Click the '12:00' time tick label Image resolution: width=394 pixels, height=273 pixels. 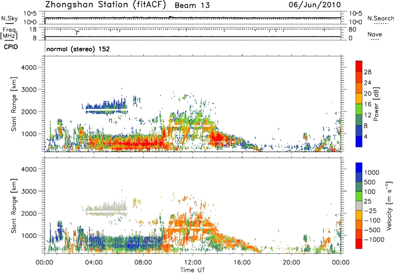tap(193, 263)
